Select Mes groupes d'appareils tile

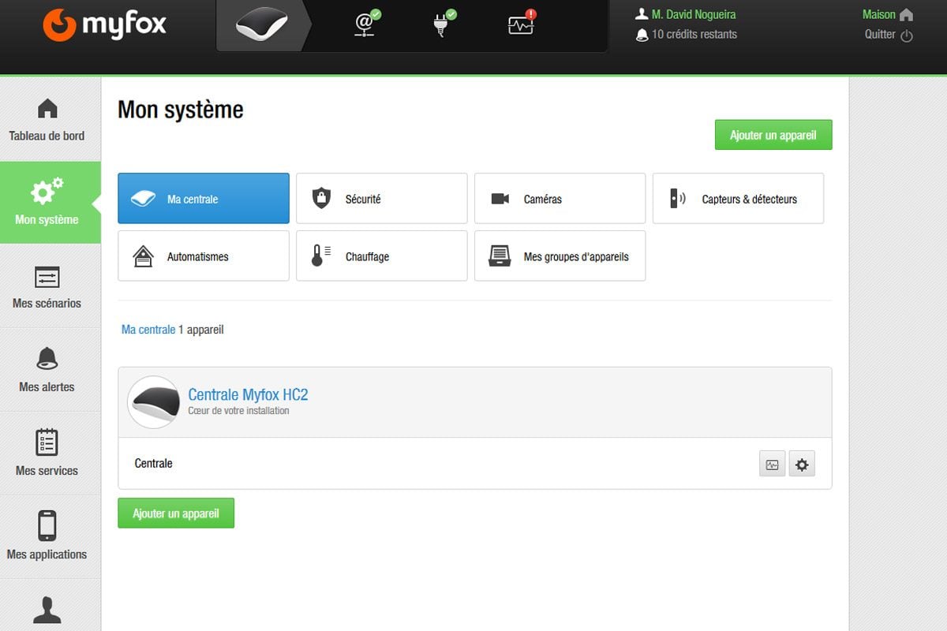click(560, 256)
